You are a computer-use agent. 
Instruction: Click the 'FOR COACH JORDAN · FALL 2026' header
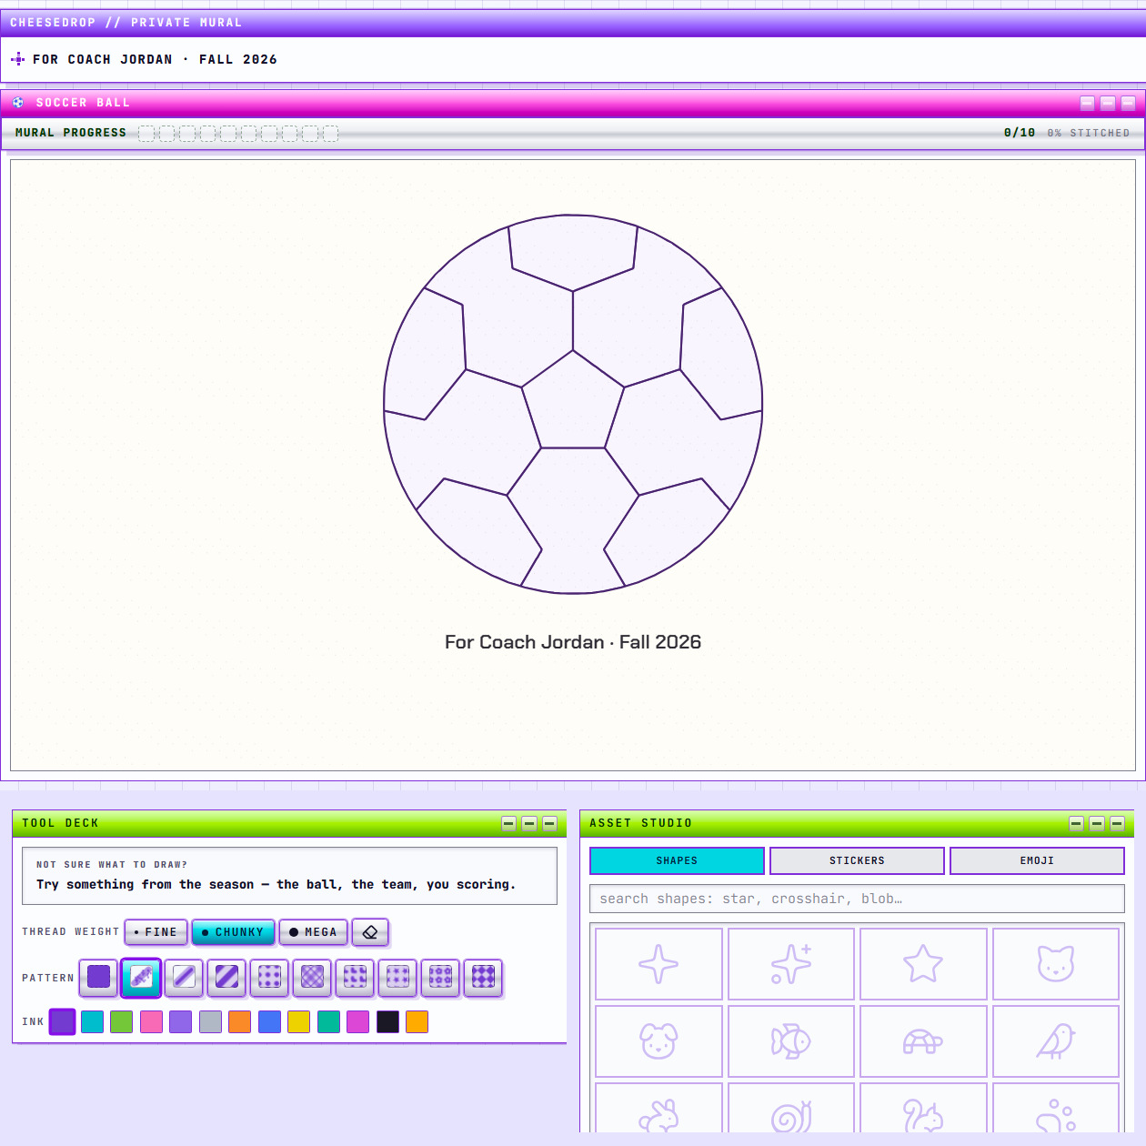[x=155, y=59]
